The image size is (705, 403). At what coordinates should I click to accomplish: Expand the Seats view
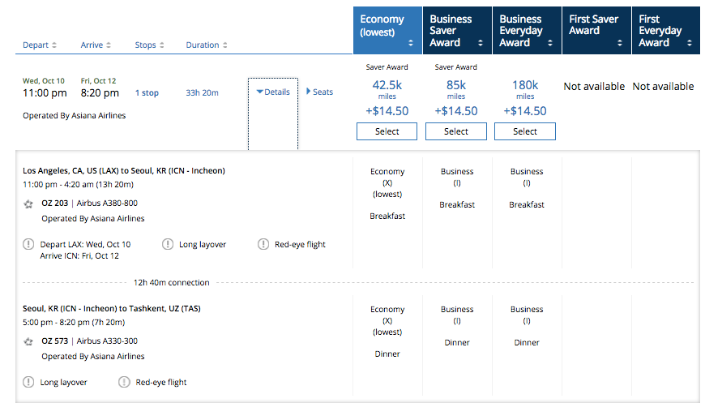(320, 92)
